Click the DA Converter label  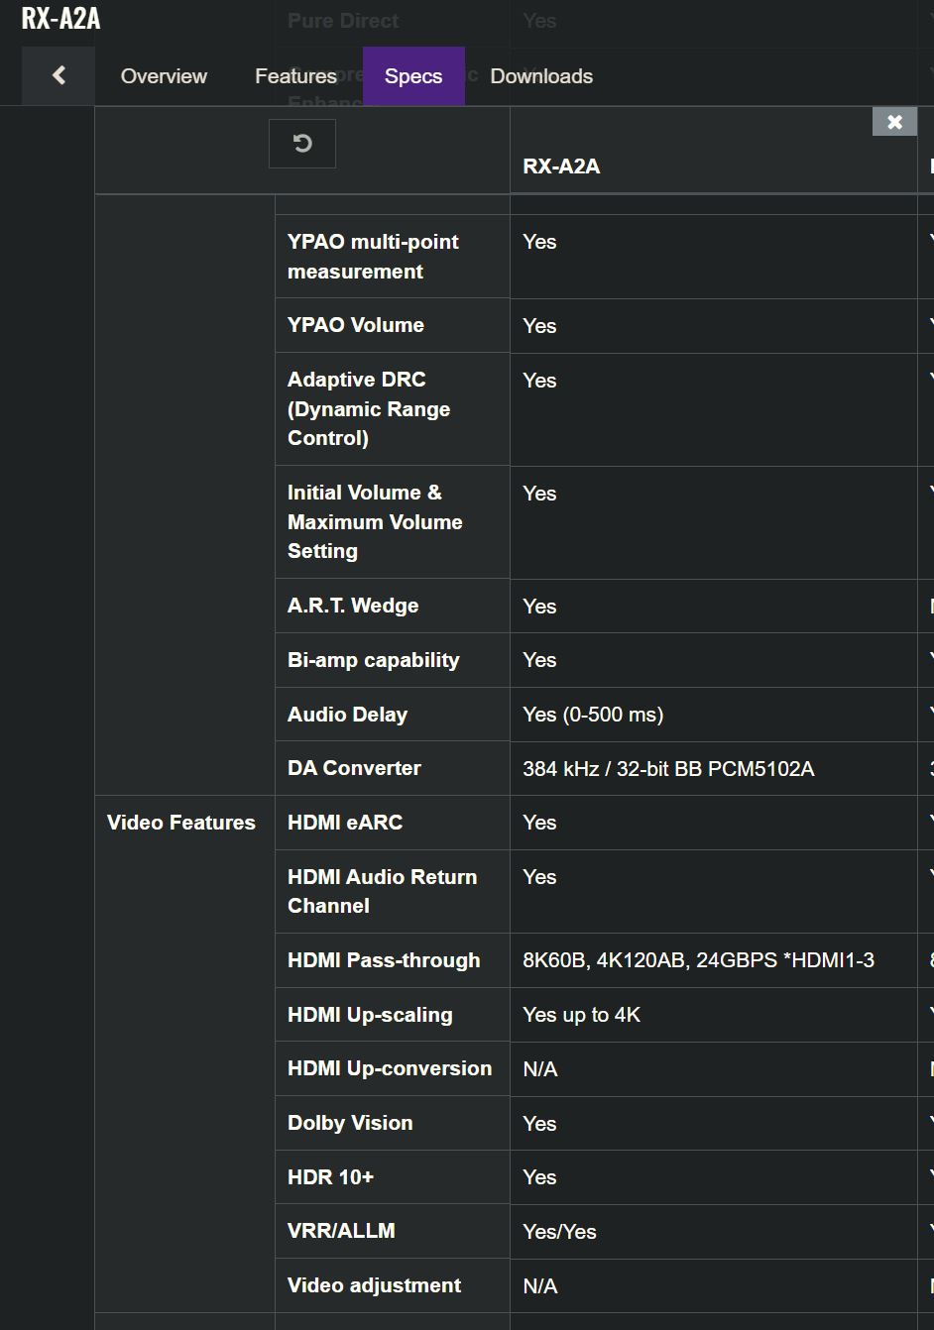pyautogui.click(x=354, y=768)
